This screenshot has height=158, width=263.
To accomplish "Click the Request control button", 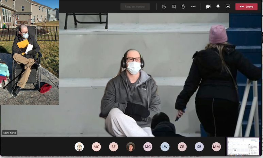I will (x=135, y=6).
